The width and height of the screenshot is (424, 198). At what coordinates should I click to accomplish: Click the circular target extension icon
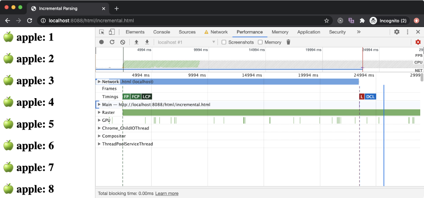340,20
